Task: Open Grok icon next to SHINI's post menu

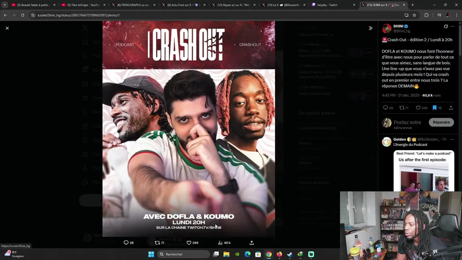Action: point(446,26)
